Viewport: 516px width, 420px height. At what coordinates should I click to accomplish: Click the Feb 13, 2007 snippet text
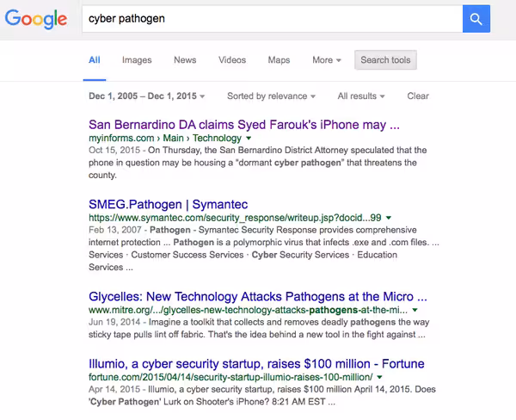click(x=264, y=249)
